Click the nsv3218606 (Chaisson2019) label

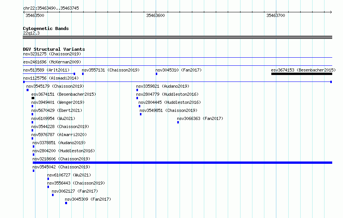pos(61,159)
